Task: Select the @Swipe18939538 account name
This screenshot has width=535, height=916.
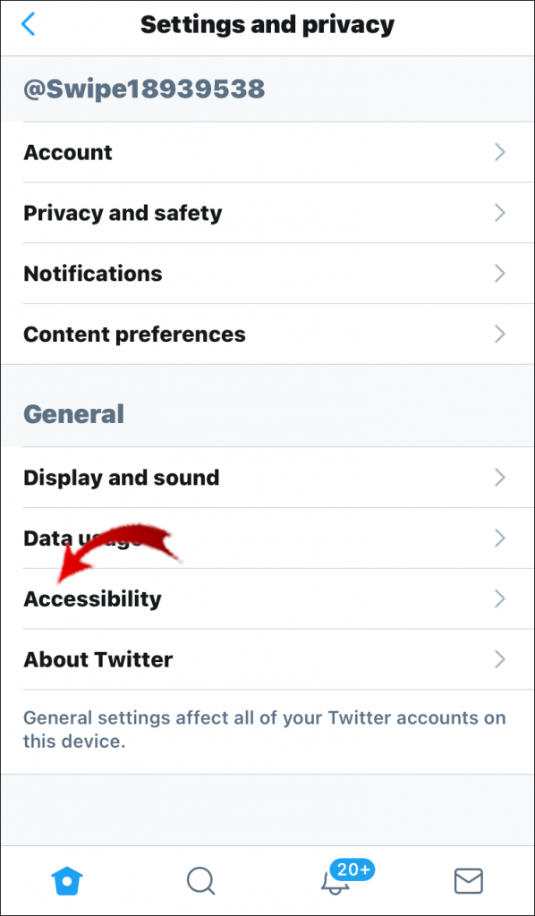Action: tap(143, 89)
